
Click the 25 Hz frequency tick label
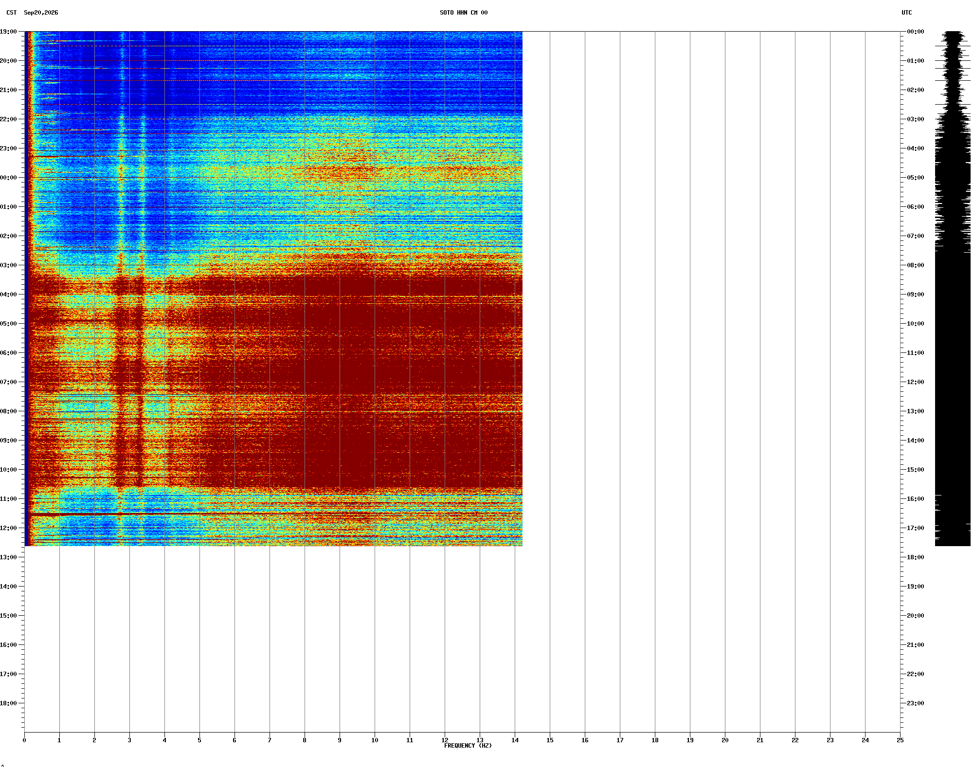(x=900, y=740)
